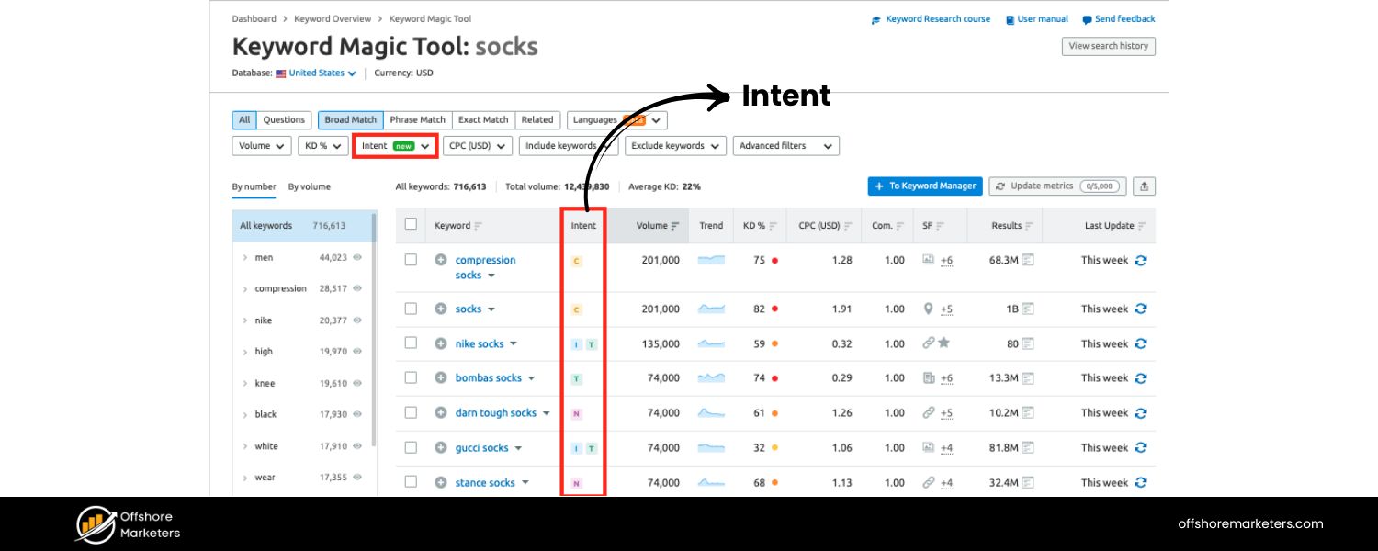Image resolution: width=1378 pixels, height=551 pixels.
Task: Open the darn tough socks keyword link
Action: tap(494, 412)
